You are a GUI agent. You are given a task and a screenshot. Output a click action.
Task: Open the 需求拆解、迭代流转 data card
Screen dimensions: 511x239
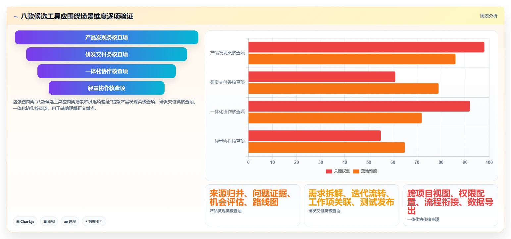pos(351,205)
